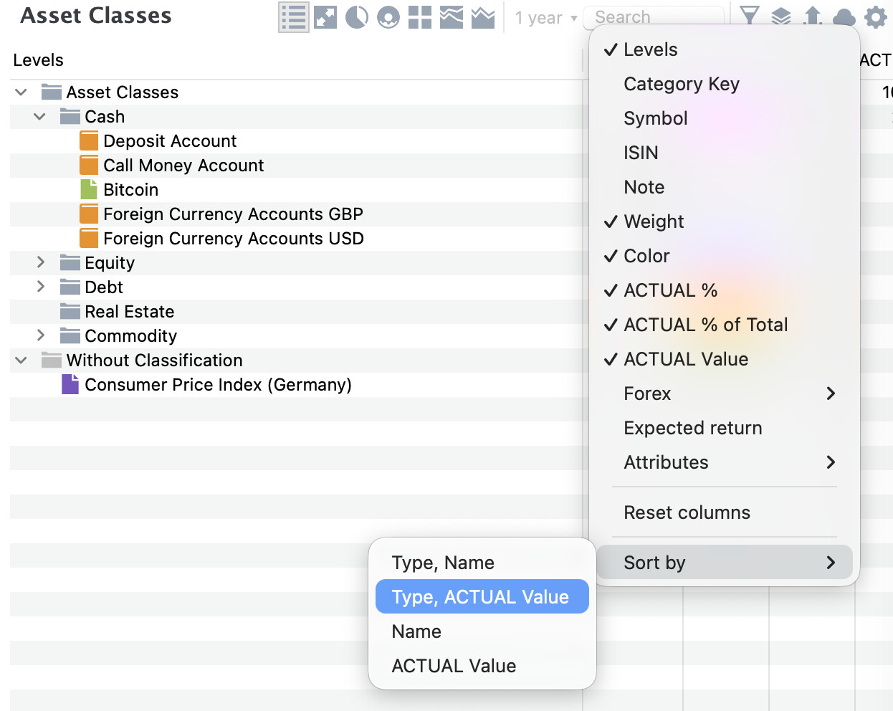Open the rebalancing view icon

325,17
